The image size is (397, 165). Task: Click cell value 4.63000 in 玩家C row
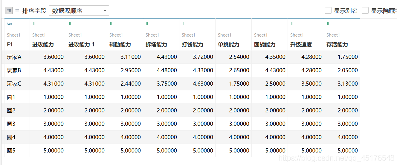[203, 84]
